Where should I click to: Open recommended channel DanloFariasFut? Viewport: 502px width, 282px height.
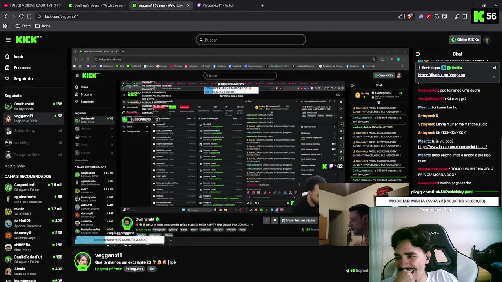[34, 259]
